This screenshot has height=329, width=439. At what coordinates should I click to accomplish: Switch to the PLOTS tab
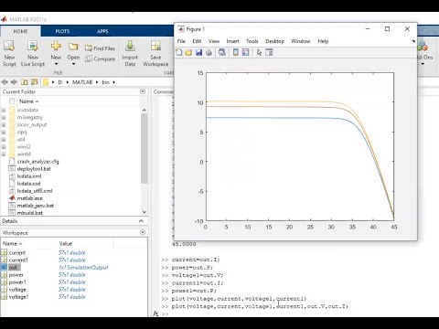tap(62, 31)
